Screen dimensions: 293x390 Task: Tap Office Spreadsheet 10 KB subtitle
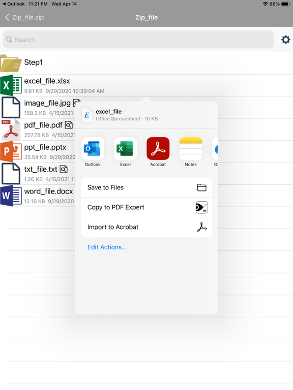click(x=127, y=119)
